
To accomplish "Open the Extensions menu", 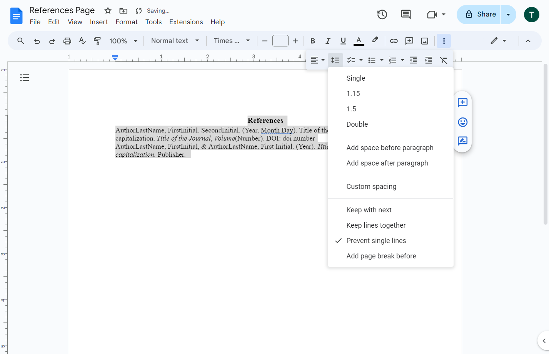I will [186, 22].
